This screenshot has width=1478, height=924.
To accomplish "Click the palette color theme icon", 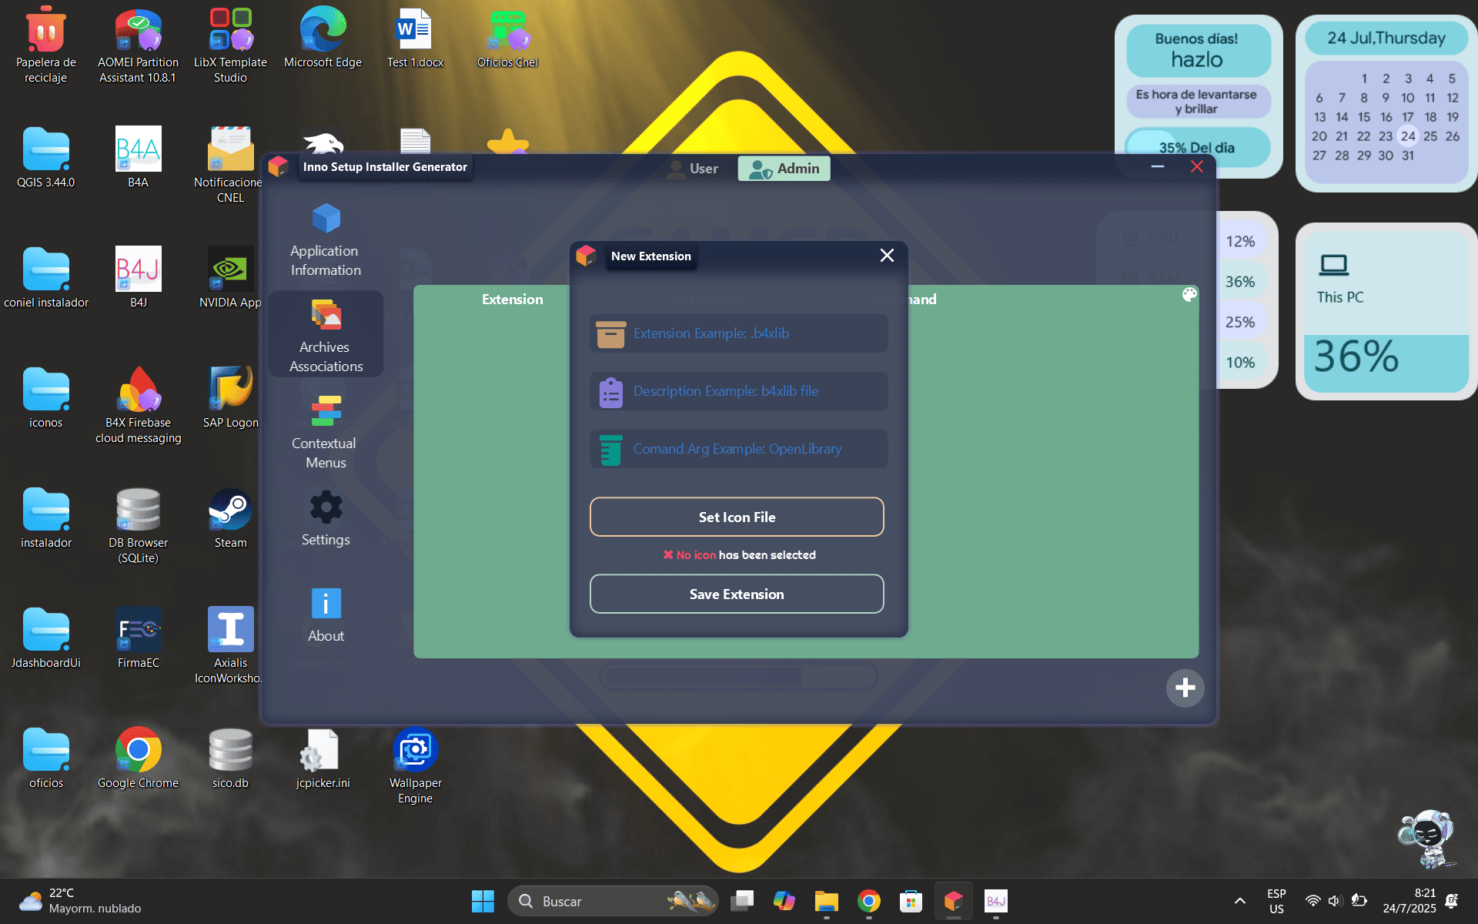I will (x=1189, y=295).
